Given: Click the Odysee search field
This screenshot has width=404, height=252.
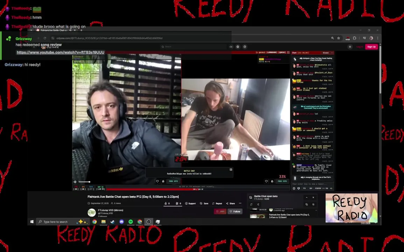Looking at the screenshot, I should coord(193,47).
